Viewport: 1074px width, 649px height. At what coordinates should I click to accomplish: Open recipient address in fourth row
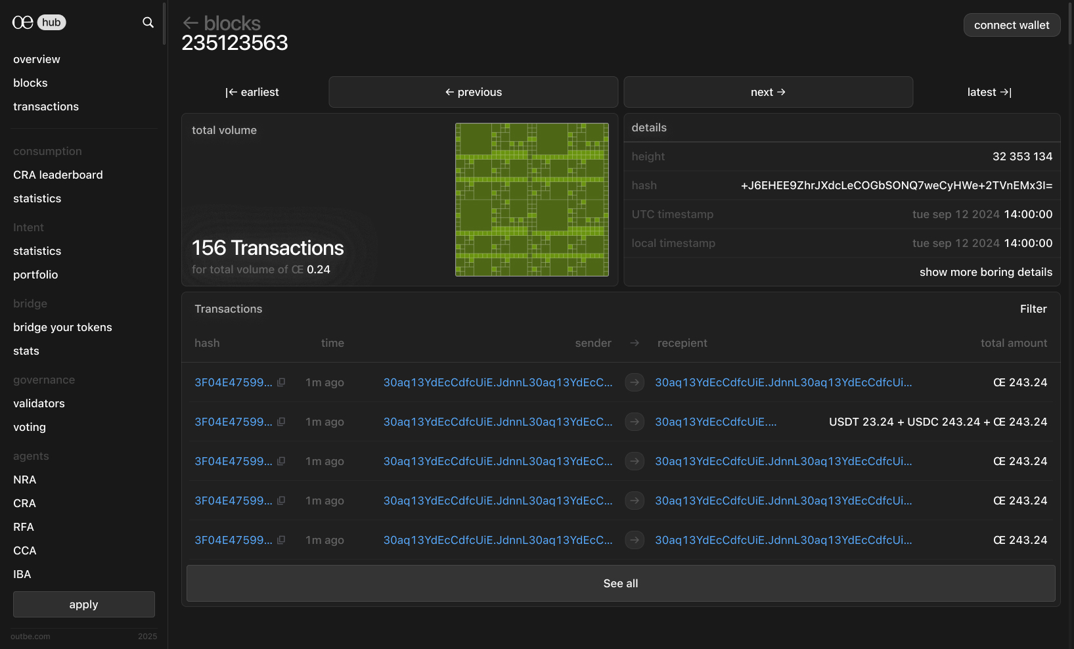783,501
